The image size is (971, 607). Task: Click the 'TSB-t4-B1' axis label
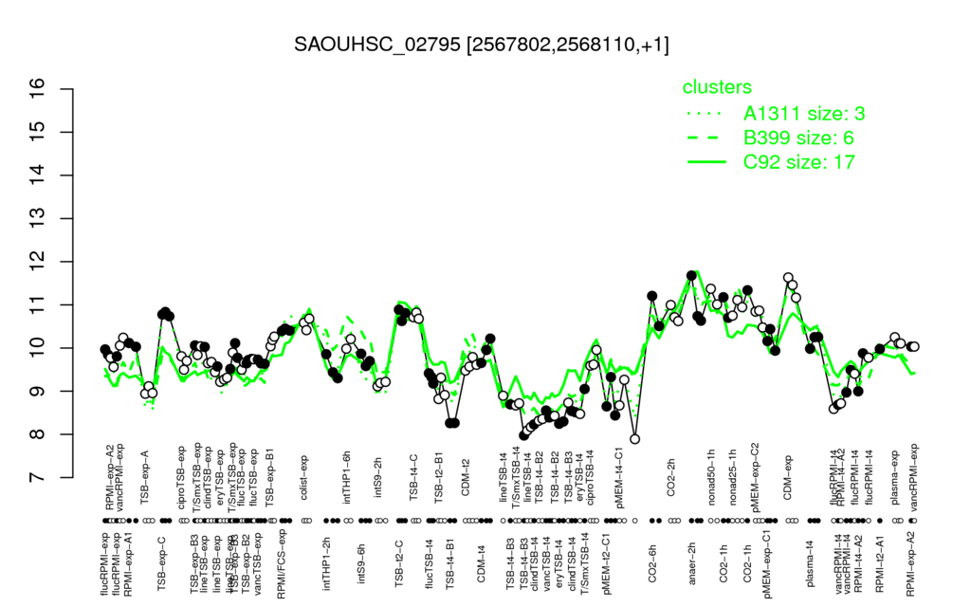pos(450,563)
